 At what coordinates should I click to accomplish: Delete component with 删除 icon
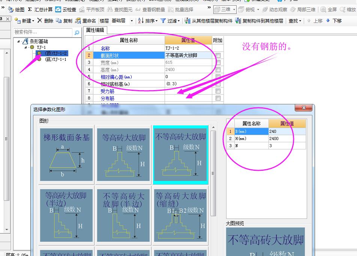pyautogui.click(x=40, y=21)
